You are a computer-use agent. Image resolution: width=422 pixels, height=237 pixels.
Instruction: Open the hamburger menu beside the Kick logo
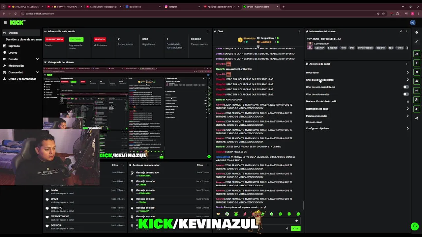tap(5, 22)
